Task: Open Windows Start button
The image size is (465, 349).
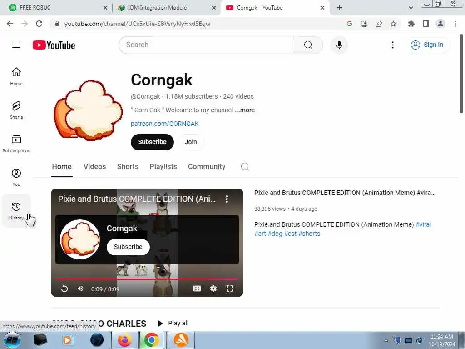Action: pyautogui.click(x=12, y=340)
